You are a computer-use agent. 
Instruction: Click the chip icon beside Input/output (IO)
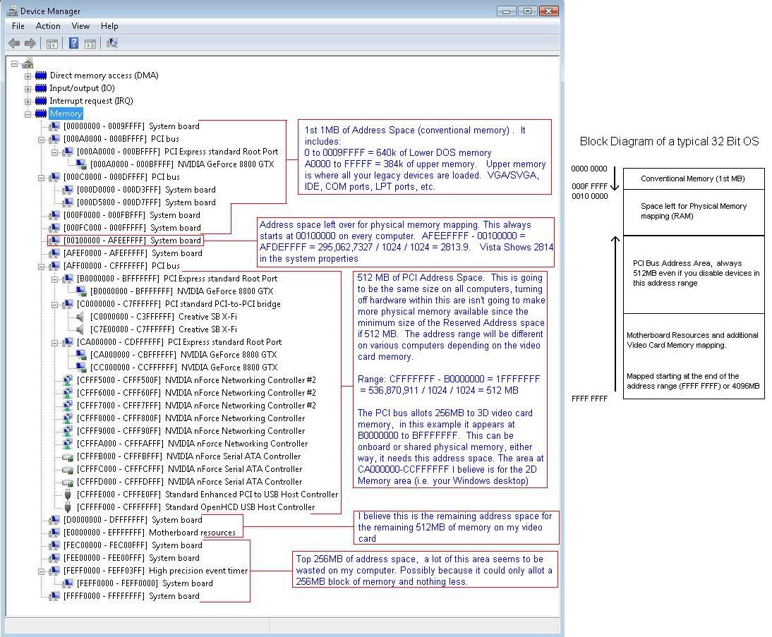coord(41,88)
